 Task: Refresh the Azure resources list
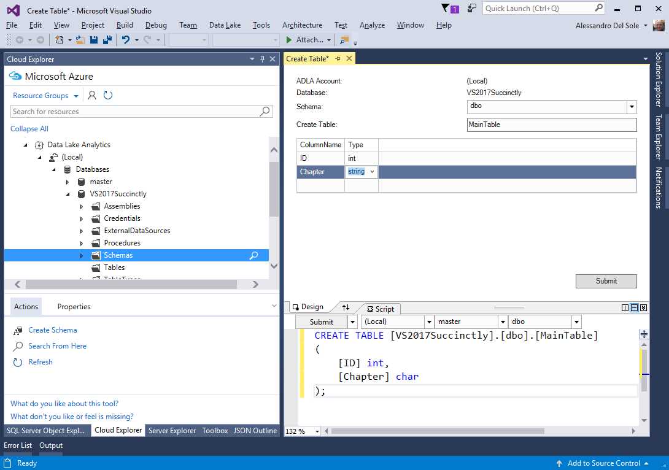tap(108, 95)
